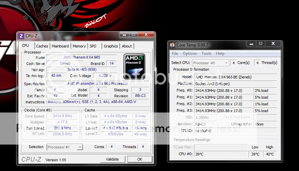The image size is (299, 171).
Task: Click the OK button in CPU-Z
Action: [x=140, y=159]
